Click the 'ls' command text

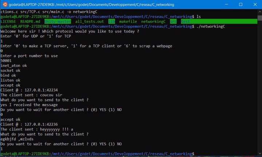(x=199, y=16)
